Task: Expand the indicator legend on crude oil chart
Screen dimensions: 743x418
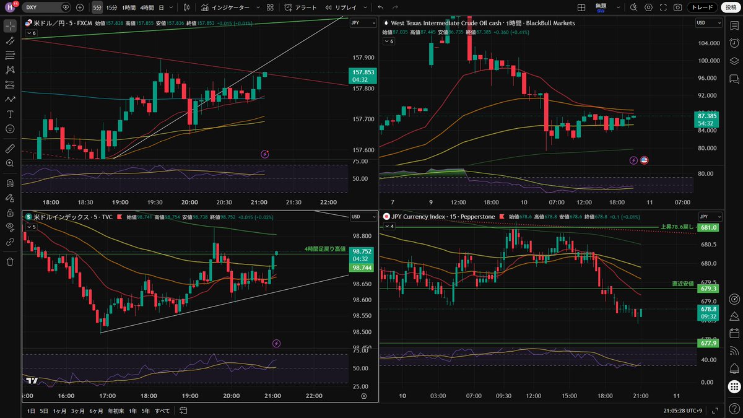Action: tap(389, 41)
